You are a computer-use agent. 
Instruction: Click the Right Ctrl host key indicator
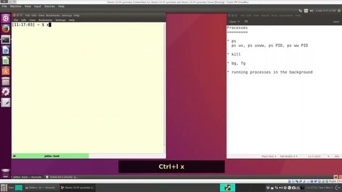(335, 181)
